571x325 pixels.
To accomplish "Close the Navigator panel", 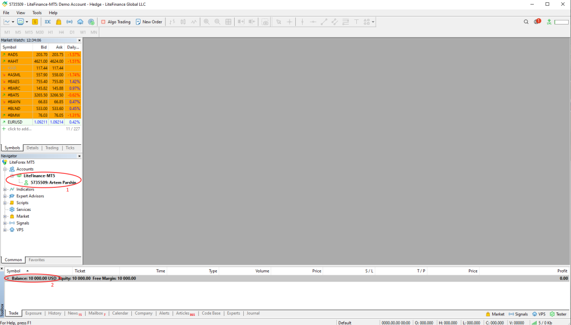I will (79, 156).
